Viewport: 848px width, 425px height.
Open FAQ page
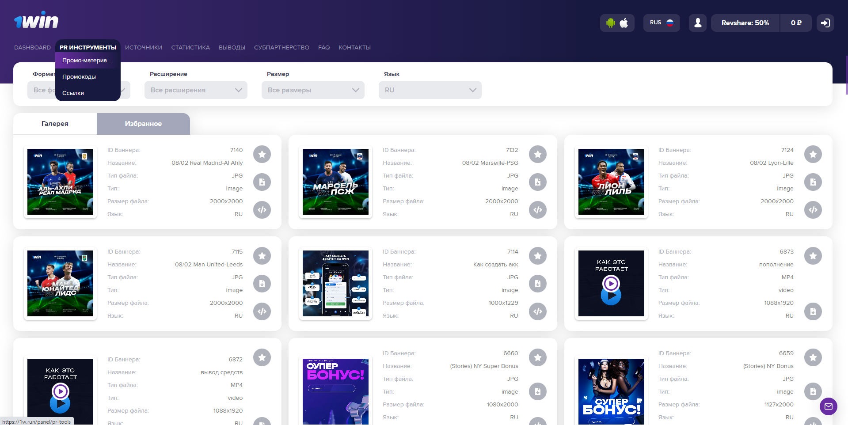324,47
